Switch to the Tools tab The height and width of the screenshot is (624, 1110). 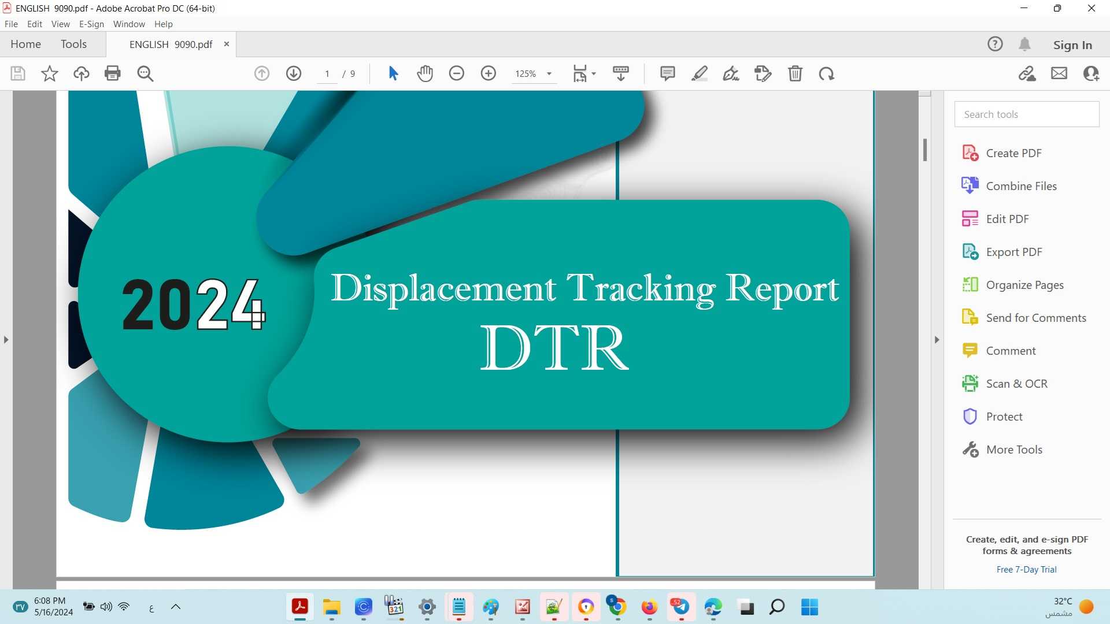pos(73,44)
